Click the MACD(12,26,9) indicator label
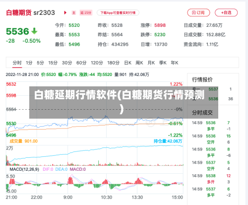The height and width of the screenshot is (205, 248). point(24,169)
